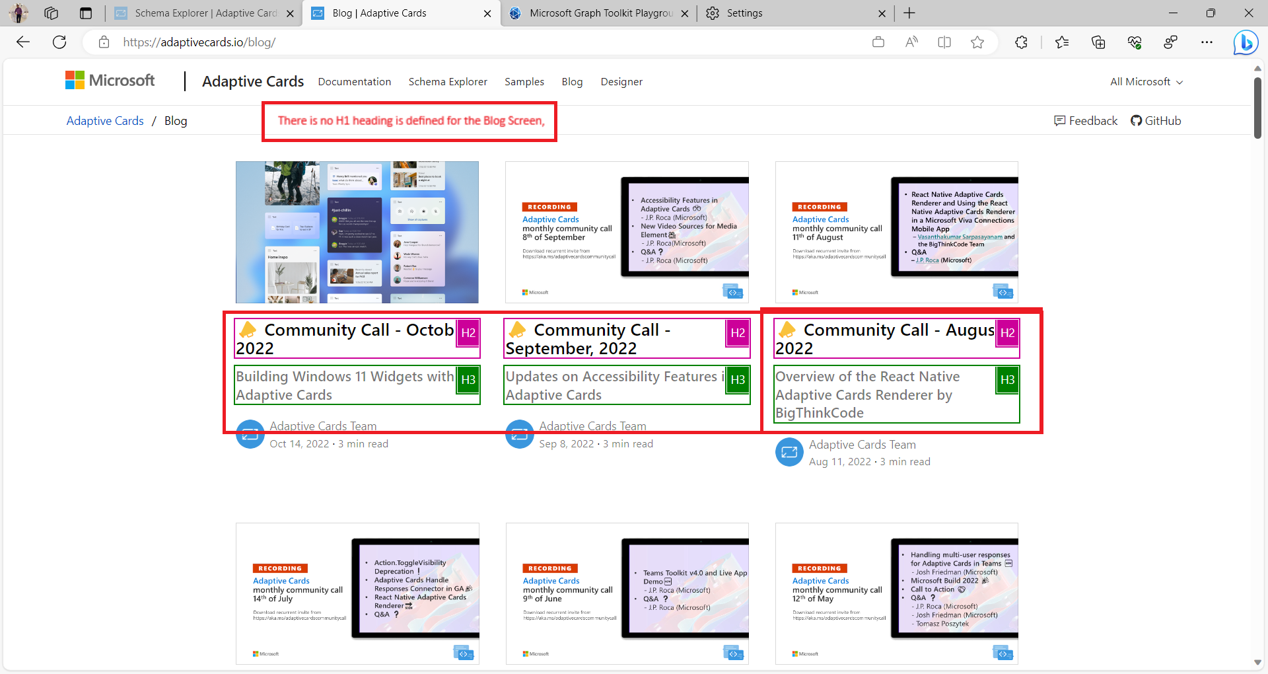Open Copilot in the Edge sidebar
This screenshot has height=674, width=1268.
pyautogui.click(x=1246, y=42)
